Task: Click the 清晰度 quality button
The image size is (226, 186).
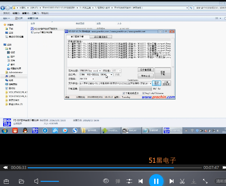Action: tap(221, 181)
